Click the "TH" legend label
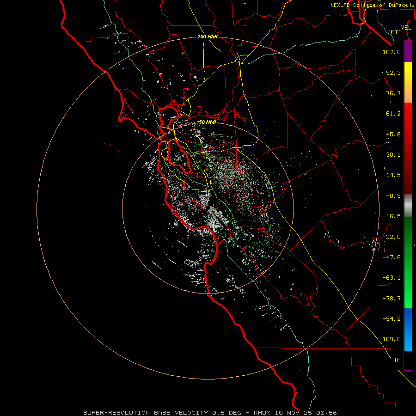 [397, 360]
